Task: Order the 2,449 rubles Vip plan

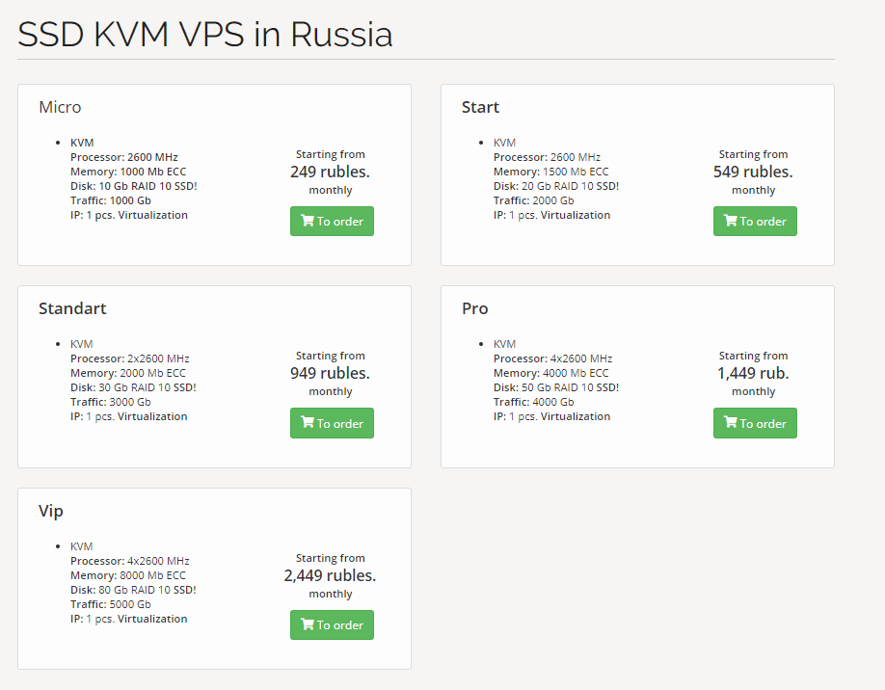Action: click(x=332, y=625)
